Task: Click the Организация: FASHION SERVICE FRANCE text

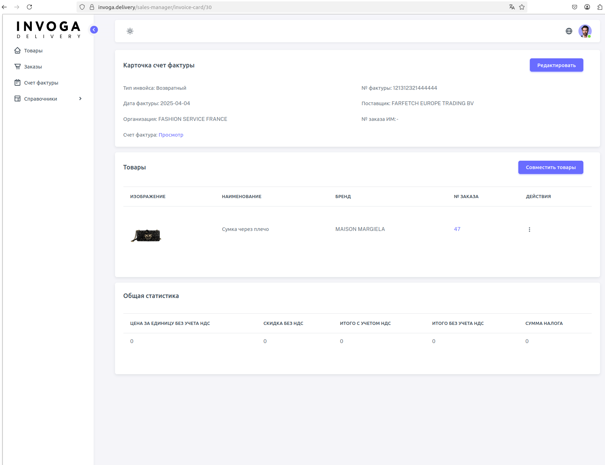Action: coord(175,119)
